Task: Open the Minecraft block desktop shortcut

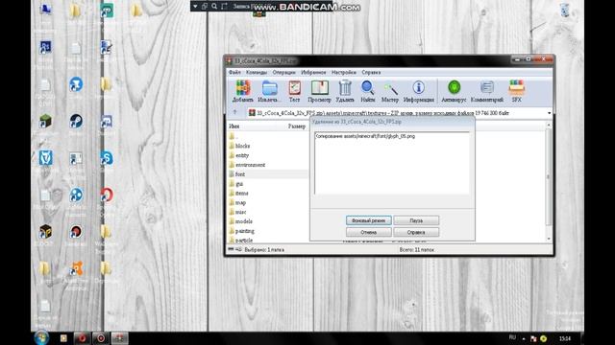Action: [x=45, y=122]
